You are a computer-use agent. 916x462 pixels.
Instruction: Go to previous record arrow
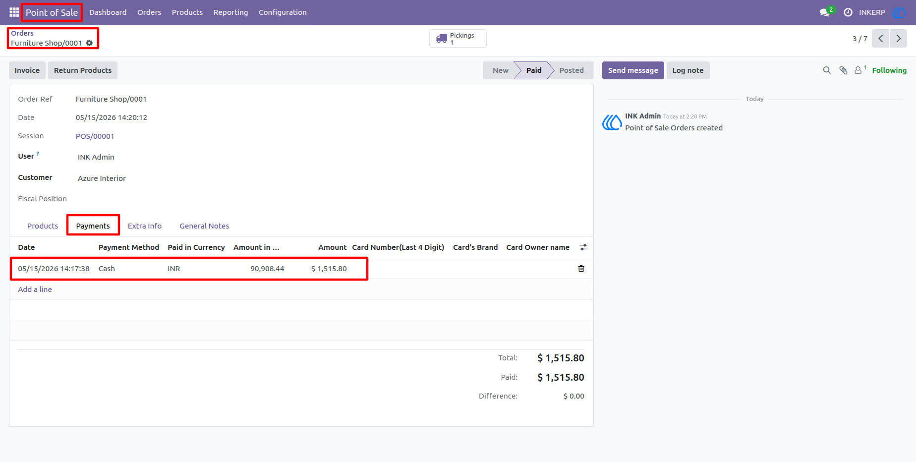(881, 38)
